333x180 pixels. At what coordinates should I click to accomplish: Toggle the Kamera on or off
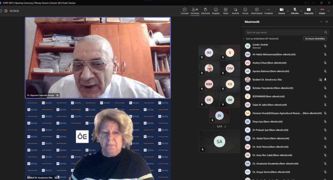(x=281, y=10)
